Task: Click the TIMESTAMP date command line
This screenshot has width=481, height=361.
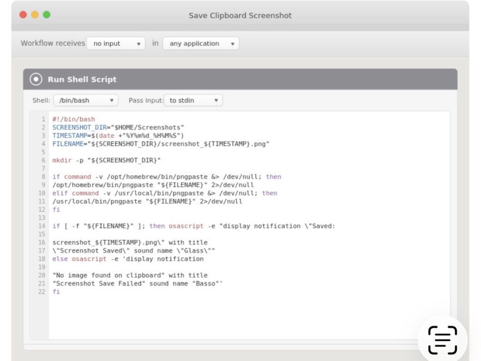Action: point(118,136)
